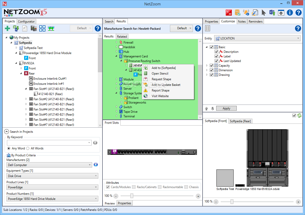Open the Reminders tab
This screenshot has height=215, width=305.
coord(256,21)
